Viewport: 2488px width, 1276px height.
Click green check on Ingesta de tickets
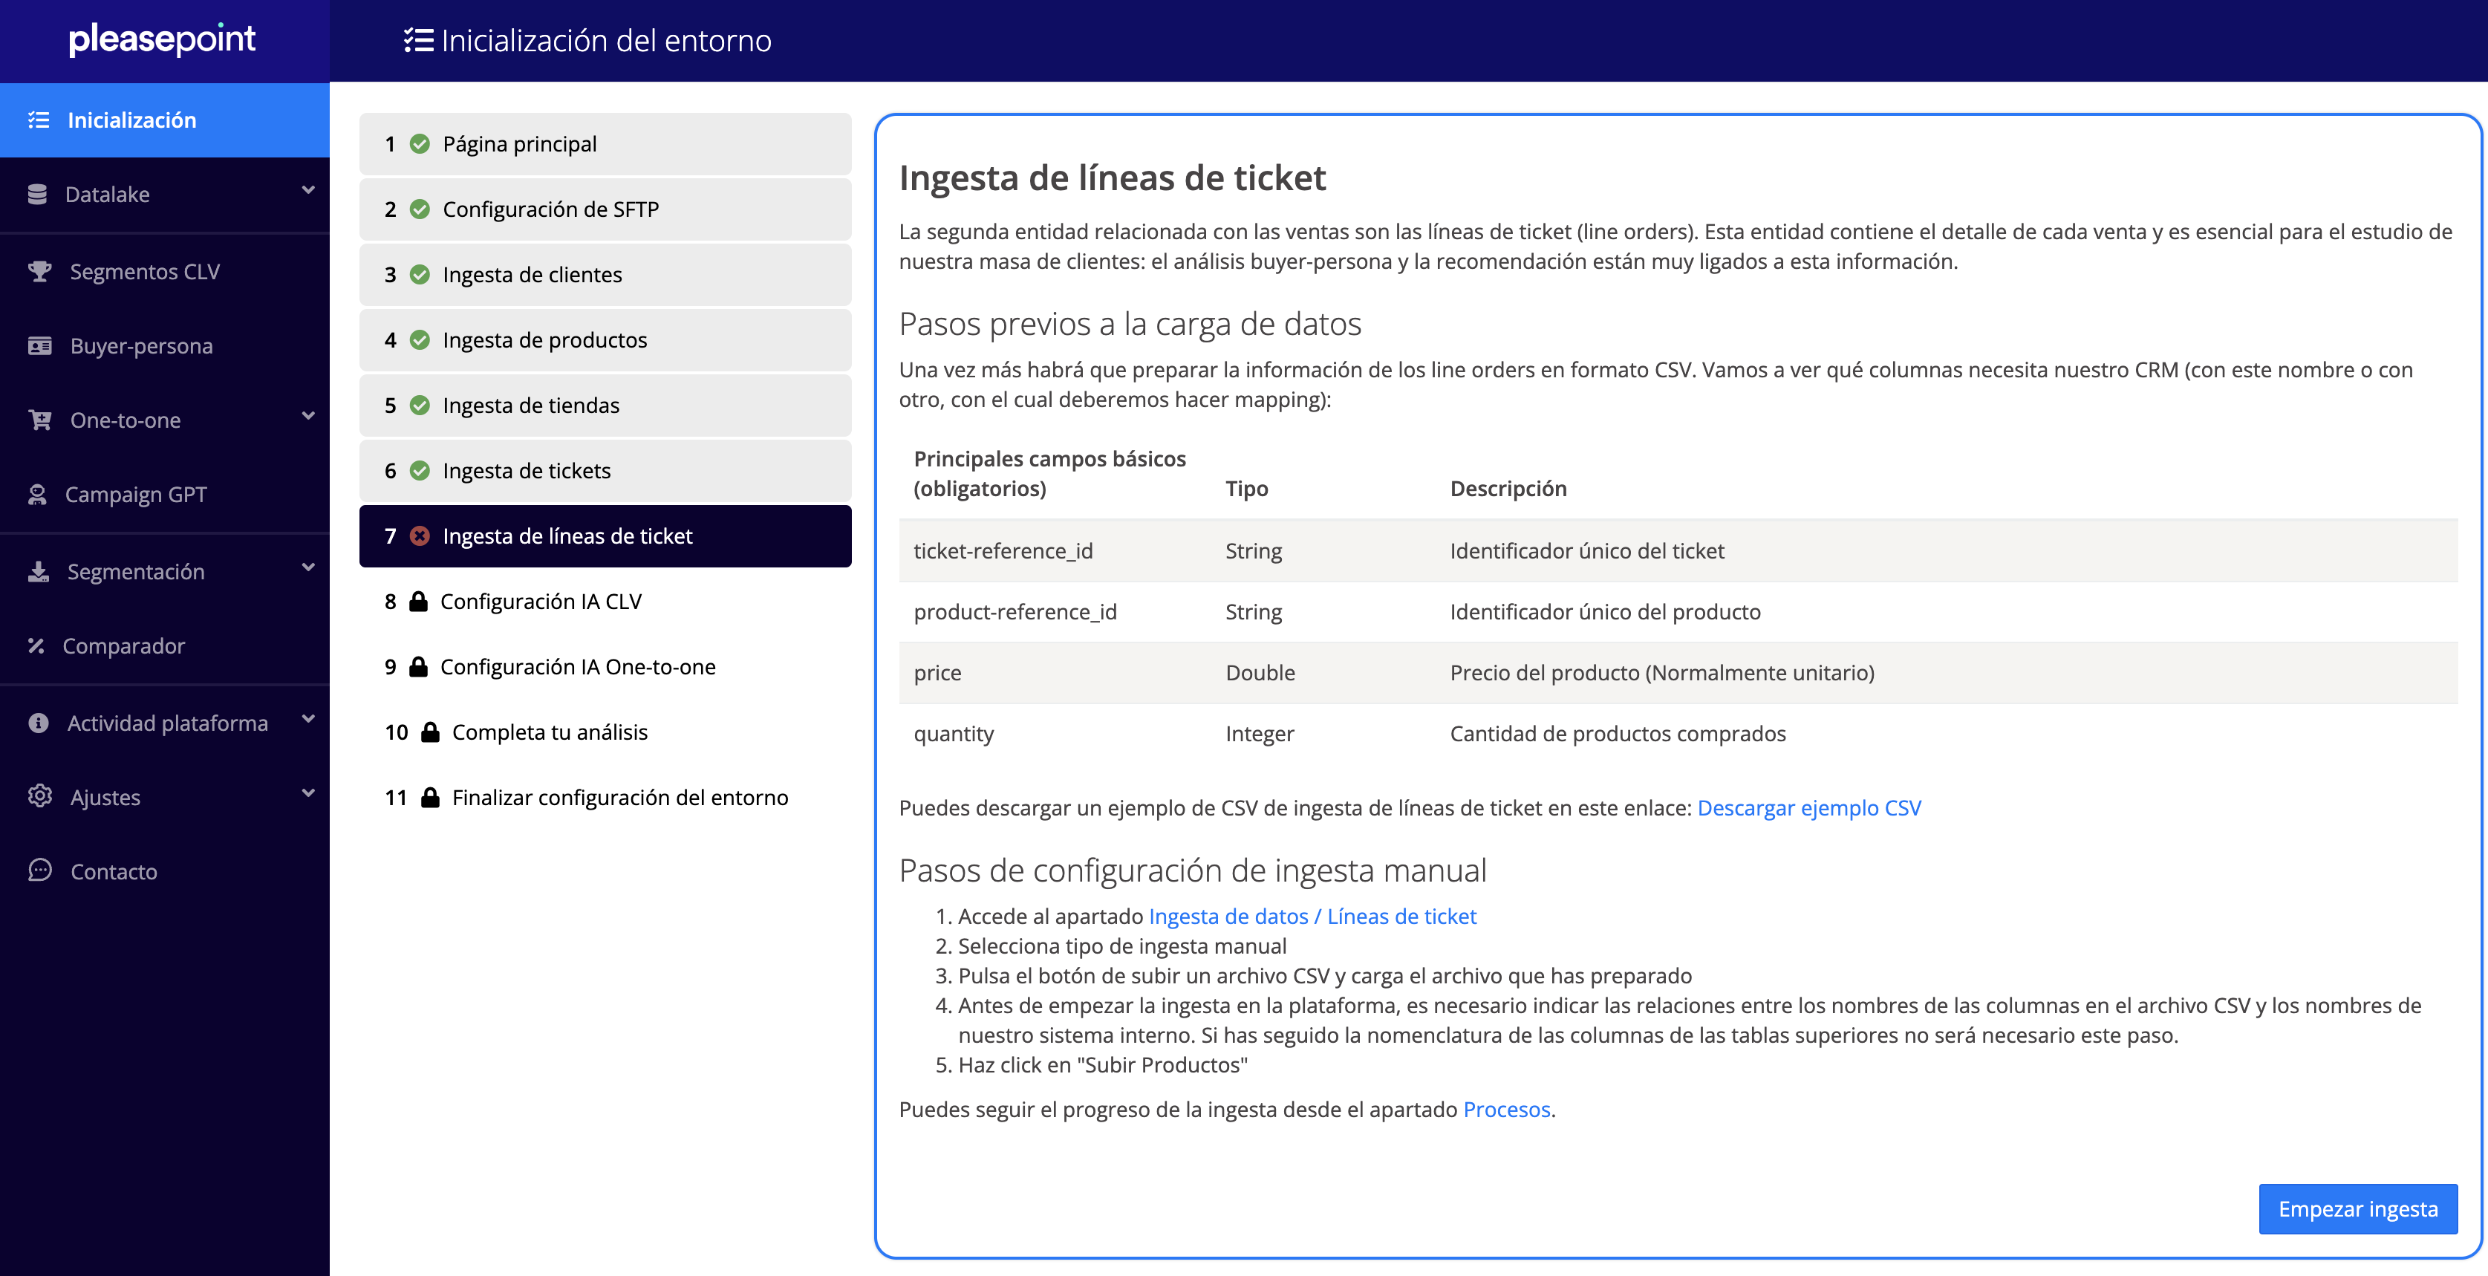(419, 470)
